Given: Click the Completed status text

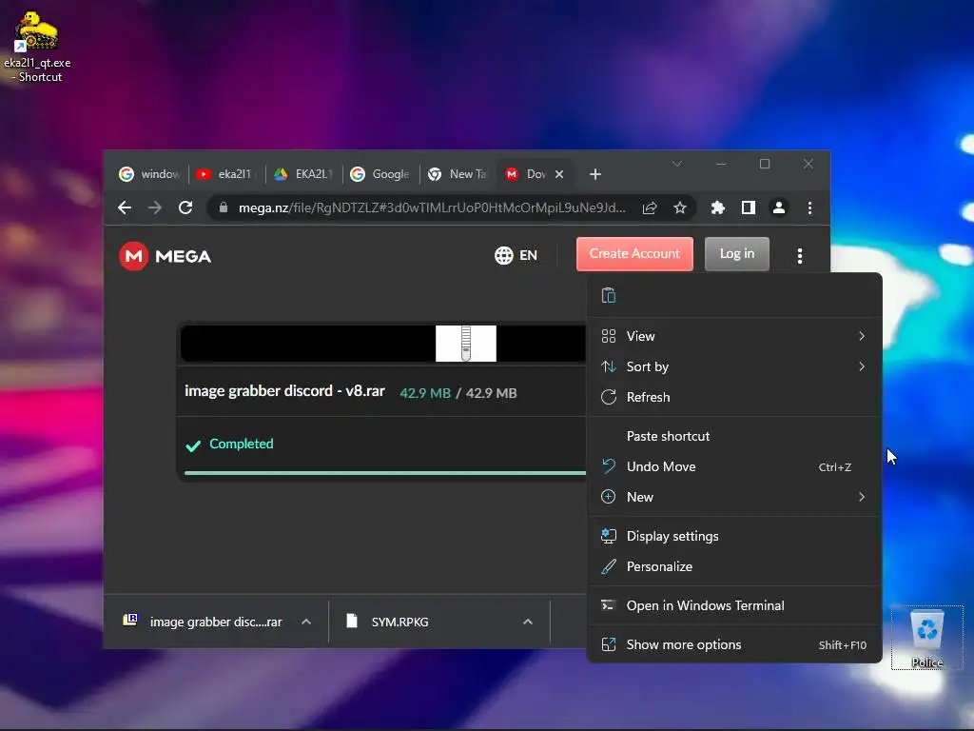Looking at the screenshot, I should [241, 444].
